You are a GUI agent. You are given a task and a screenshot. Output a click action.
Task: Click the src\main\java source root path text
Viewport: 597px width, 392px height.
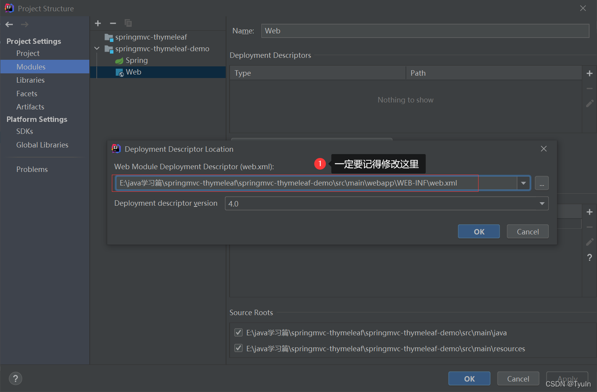[x=376, y=333]
